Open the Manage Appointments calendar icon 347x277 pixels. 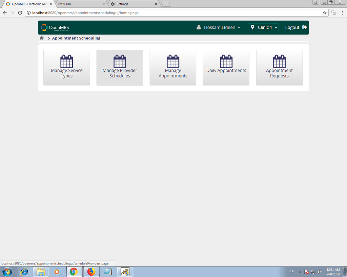(173, 61)
